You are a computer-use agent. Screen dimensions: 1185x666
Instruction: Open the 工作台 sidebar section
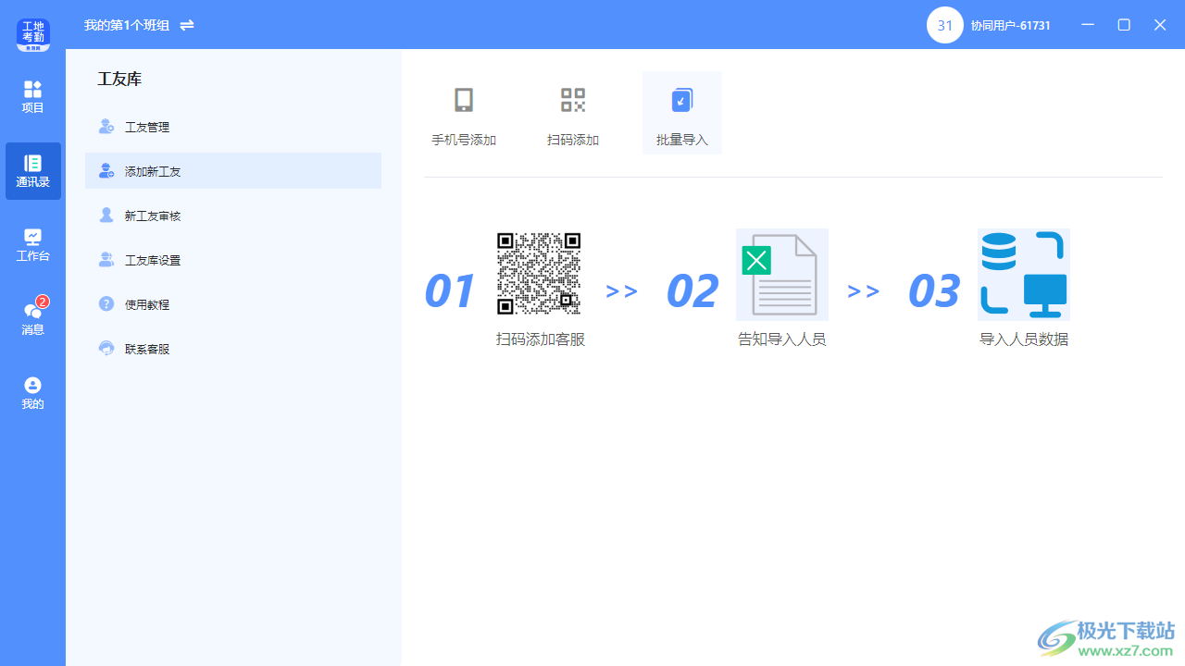point(33,245)
